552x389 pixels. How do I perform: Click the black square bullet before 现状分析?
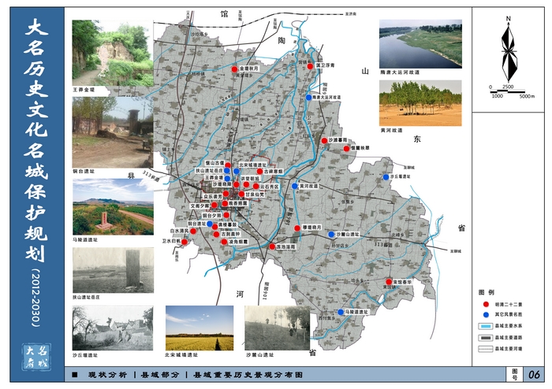(75, 375)
